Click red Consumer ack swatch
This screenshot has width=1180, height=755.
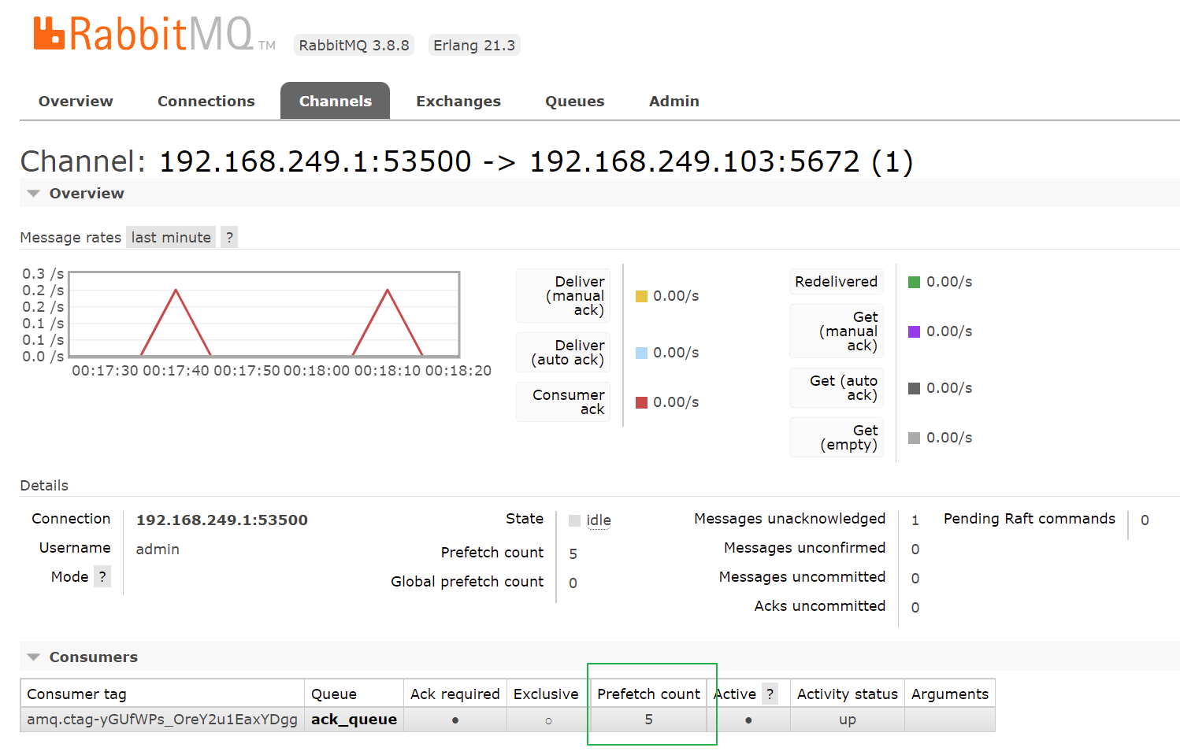click(x=641, y=402)
